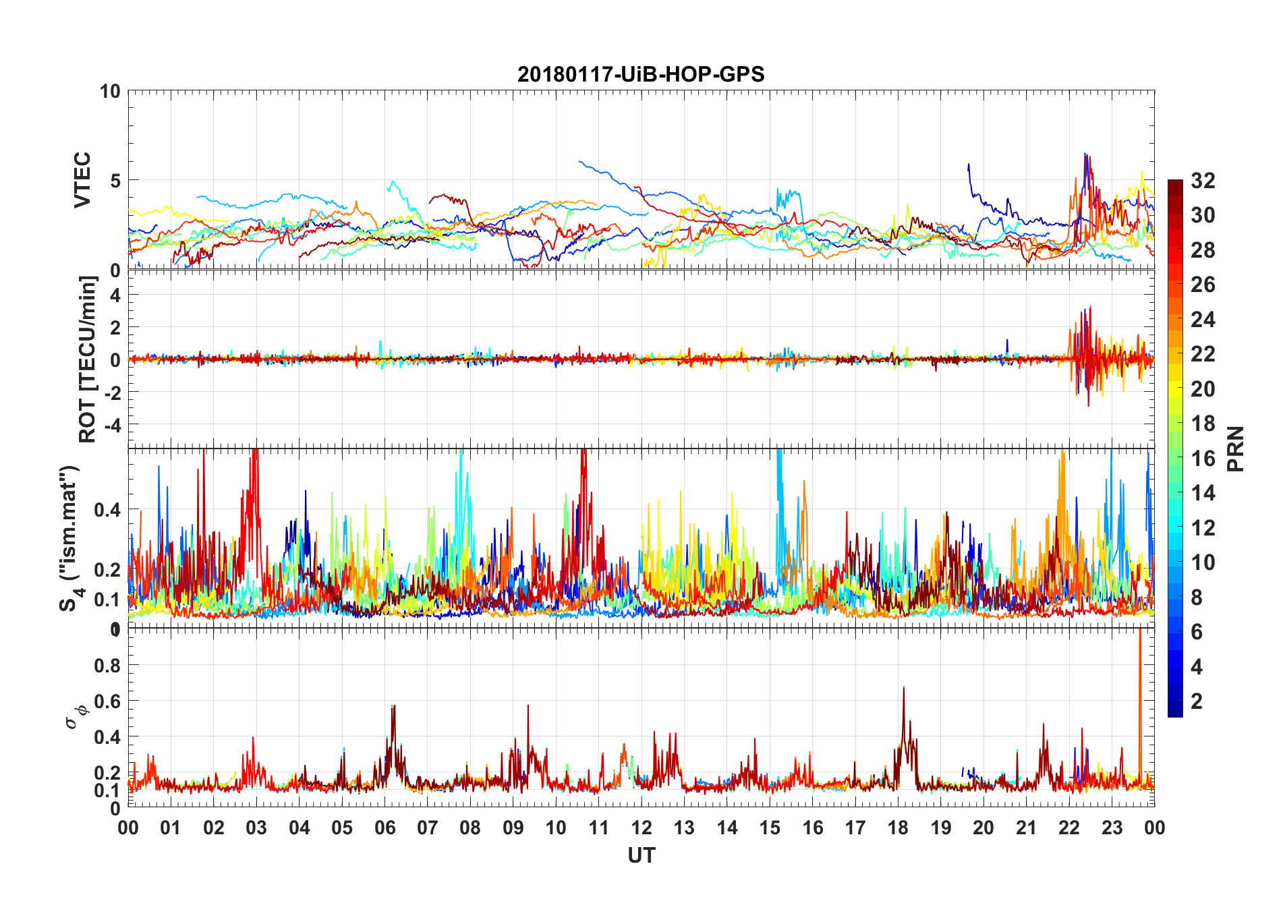Viewport: 1283px width, 897px height.
Task: Click the 10 tick on the VTEC axis
Action: point(110,91)
